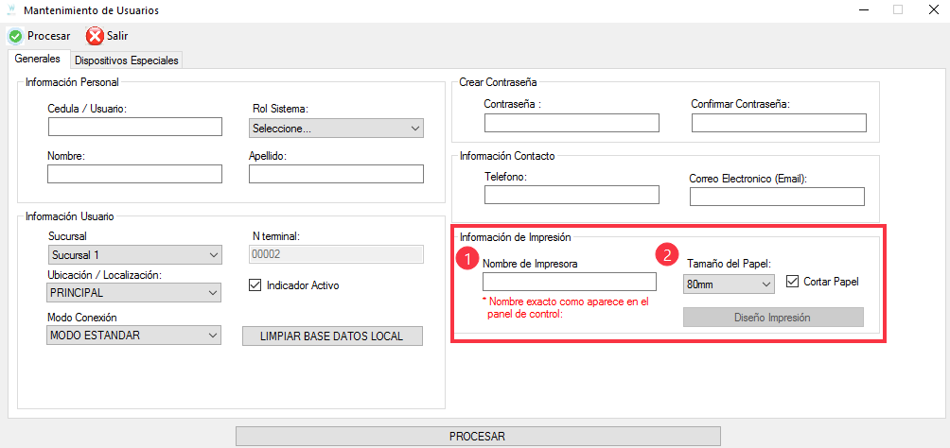Click the Nombre de Impresora text field
This screenshot has width=950, height=448.
point(569,282)
